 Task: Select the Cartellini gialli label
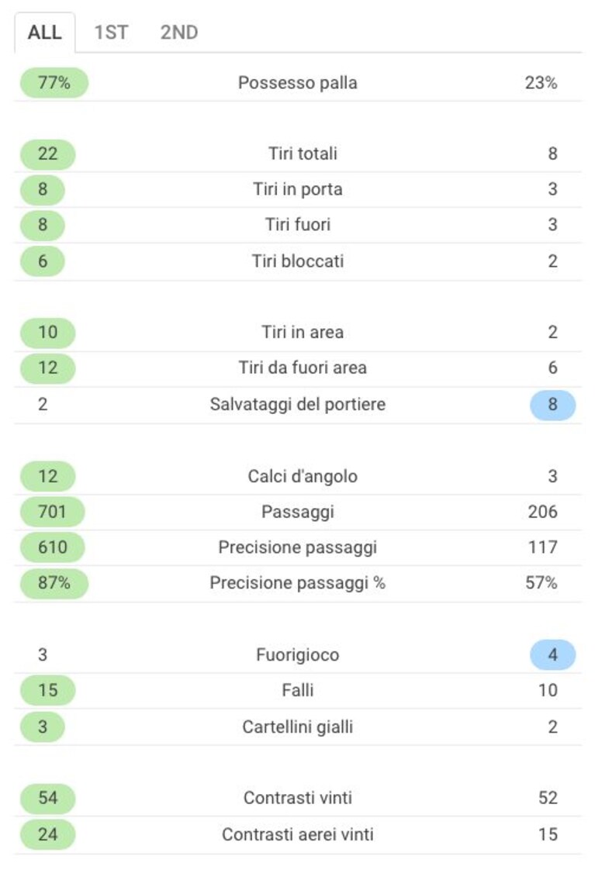pyautogui.click(x=298, y=727)
